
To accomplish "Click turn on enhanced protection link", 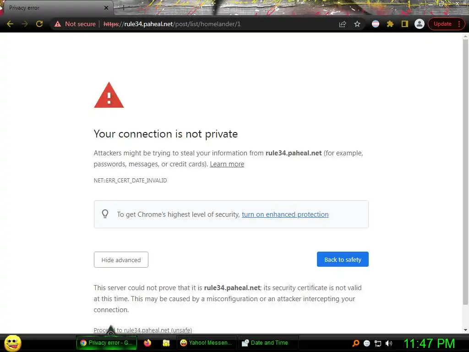I will 285,214.
